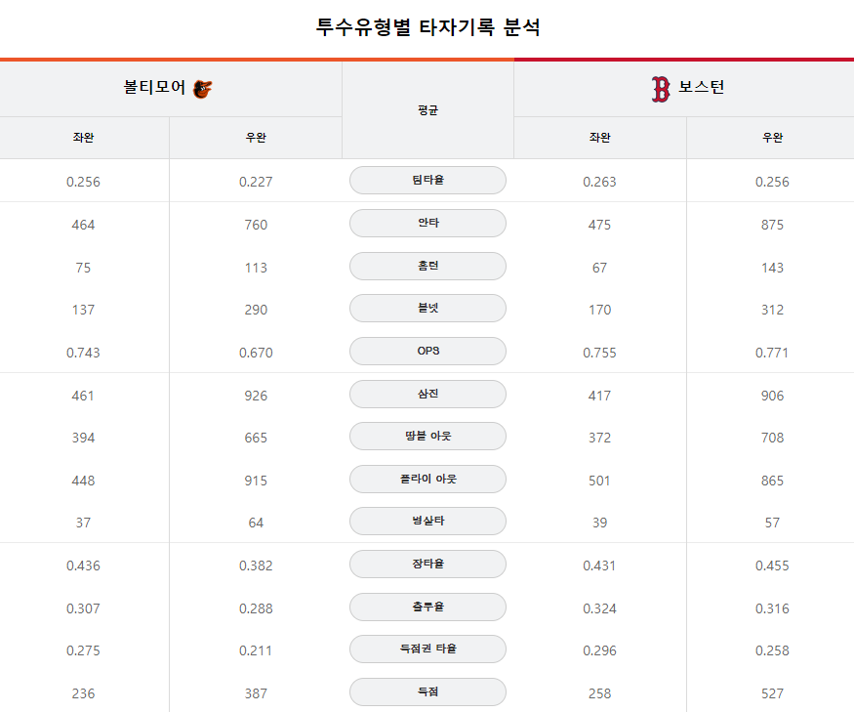The width and height of the screenshot is (854, 712).
Task: Click the 볼넷 pill button
Action: (x=427, y=309)
